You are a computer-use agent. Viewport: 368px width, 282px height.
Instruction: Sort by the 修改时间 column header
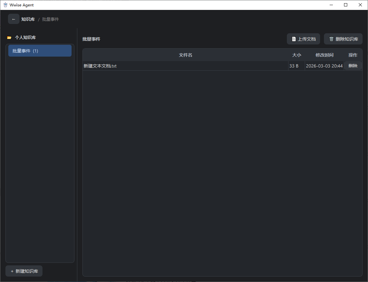[x=324, y=55]
